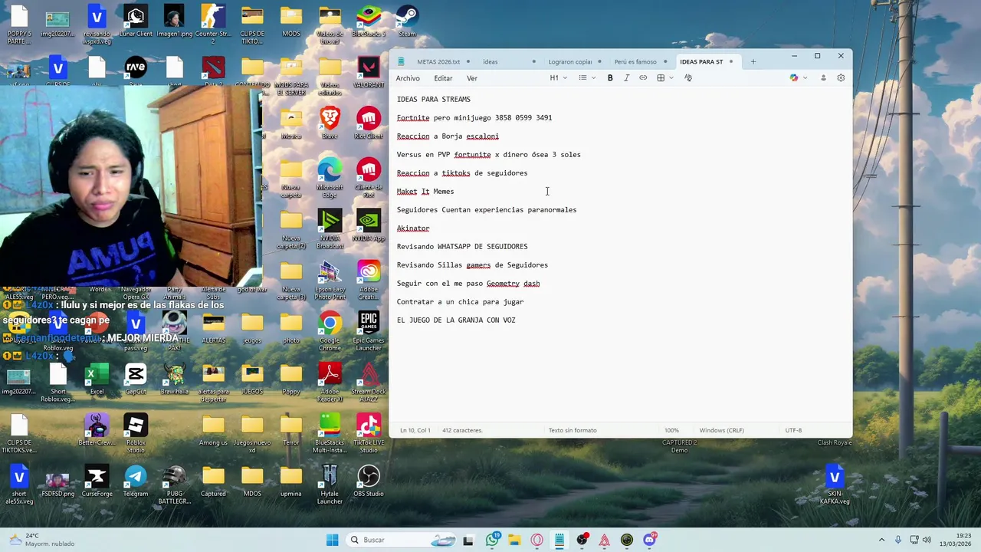Image resolution: width=981 pixels, height=552 pixels.
Task: Click the Windows (CRLF) line ending indicator
Action: tap(722, 430)
